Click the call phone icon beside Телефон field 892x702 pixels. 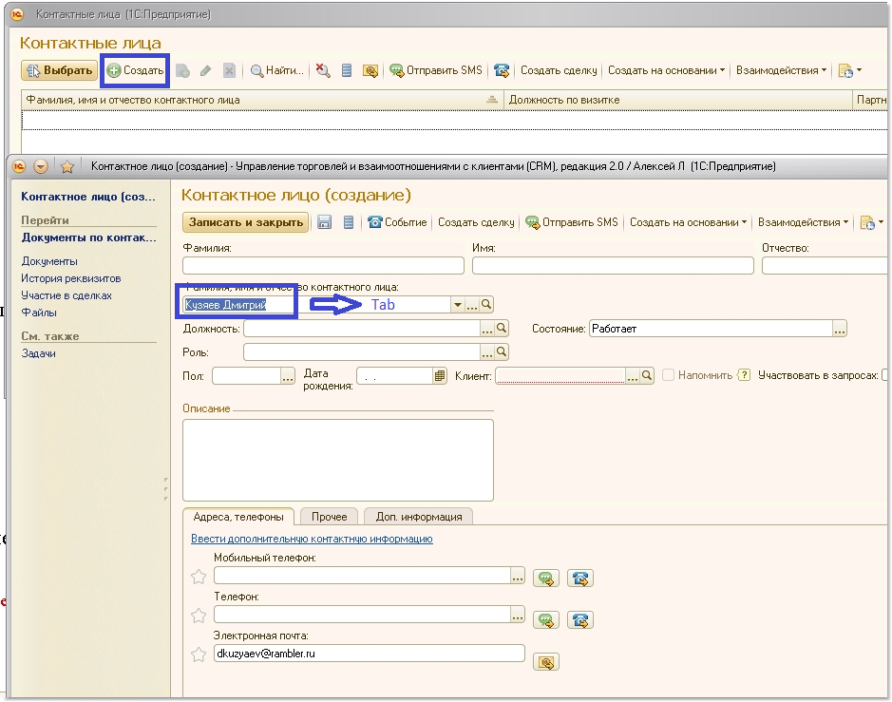coord(579,619)
